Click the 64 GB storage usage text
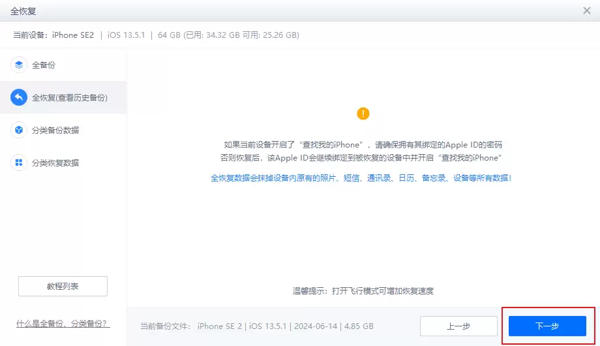 click(228, 35)
